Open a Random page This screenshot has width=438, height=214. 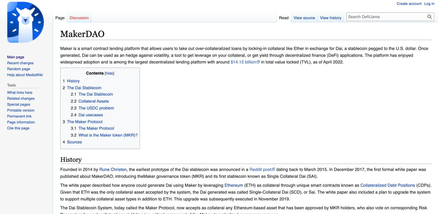coord(19,69)
